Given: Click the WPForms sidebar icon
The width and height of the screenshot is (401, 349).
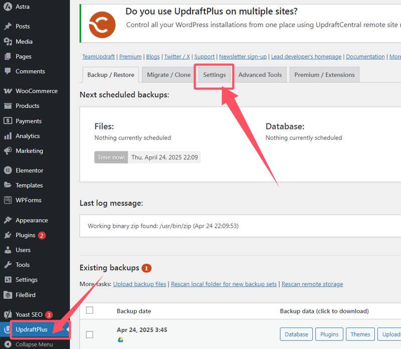Looking at the screenshot, I should point(8,200).
